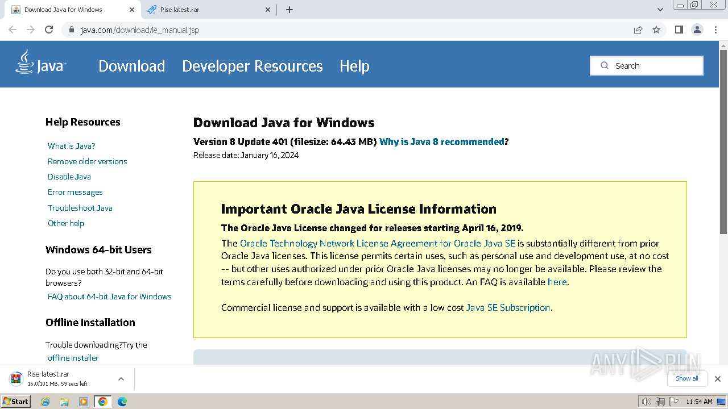Open the Chrome profile avatar
This screenshot has height=409, width=728.
(x=697, y=30)
